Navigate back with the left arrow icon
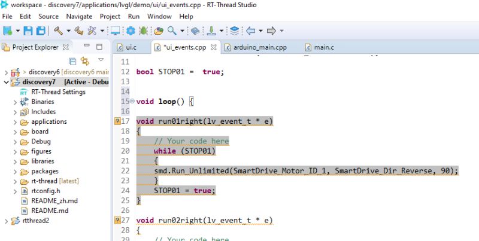The image size is (479, 241). click(x=250, y=30)
